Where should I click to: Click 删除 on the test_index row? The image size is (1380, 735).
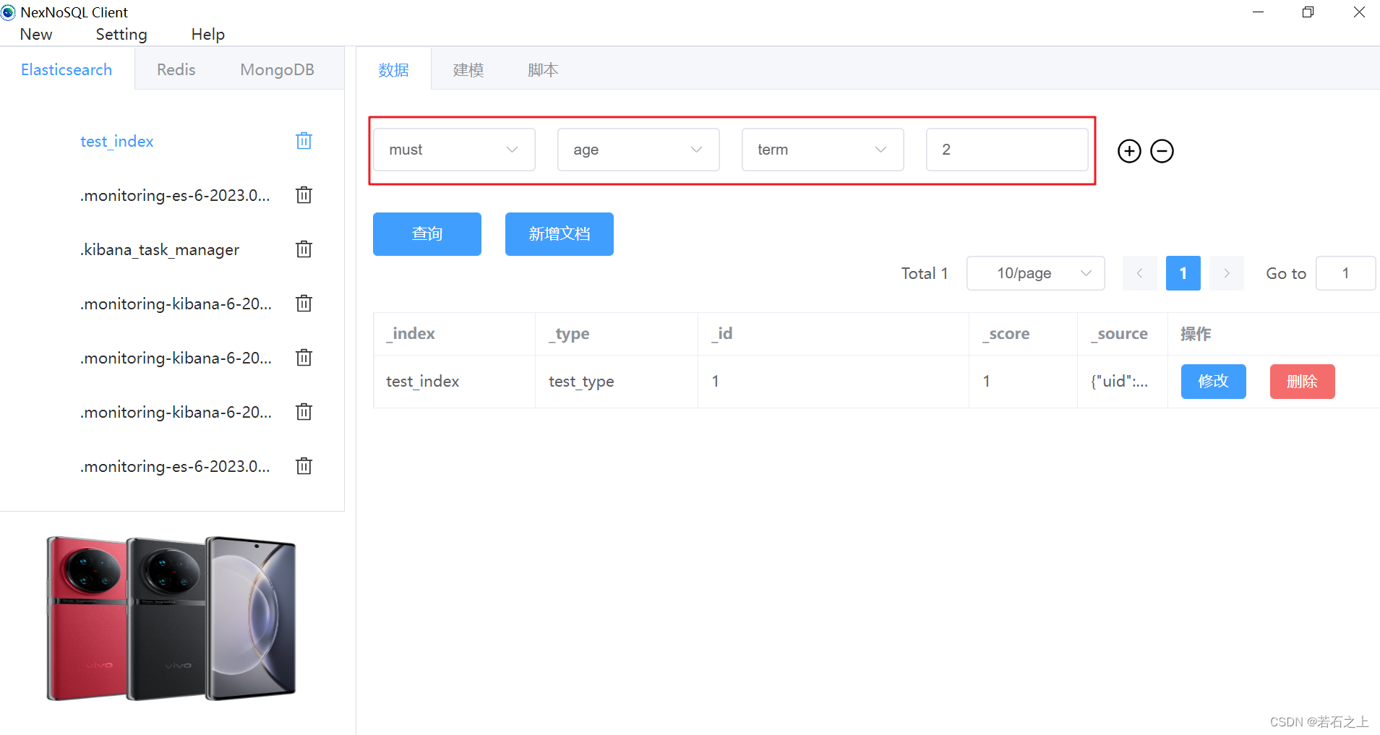pos(1302,381)
